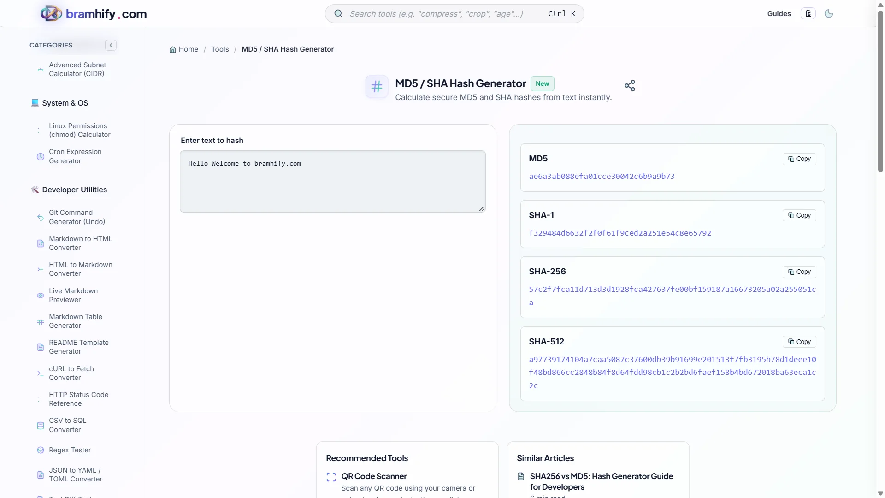Select the Developer Utilities category heading
The height and width of the screenshot is (498, 885).
[x=75, y=190]
